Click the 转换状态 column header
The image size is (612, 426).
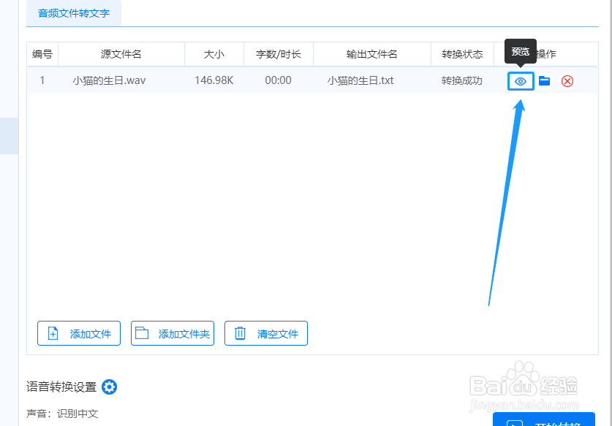(x=462, y=53)
